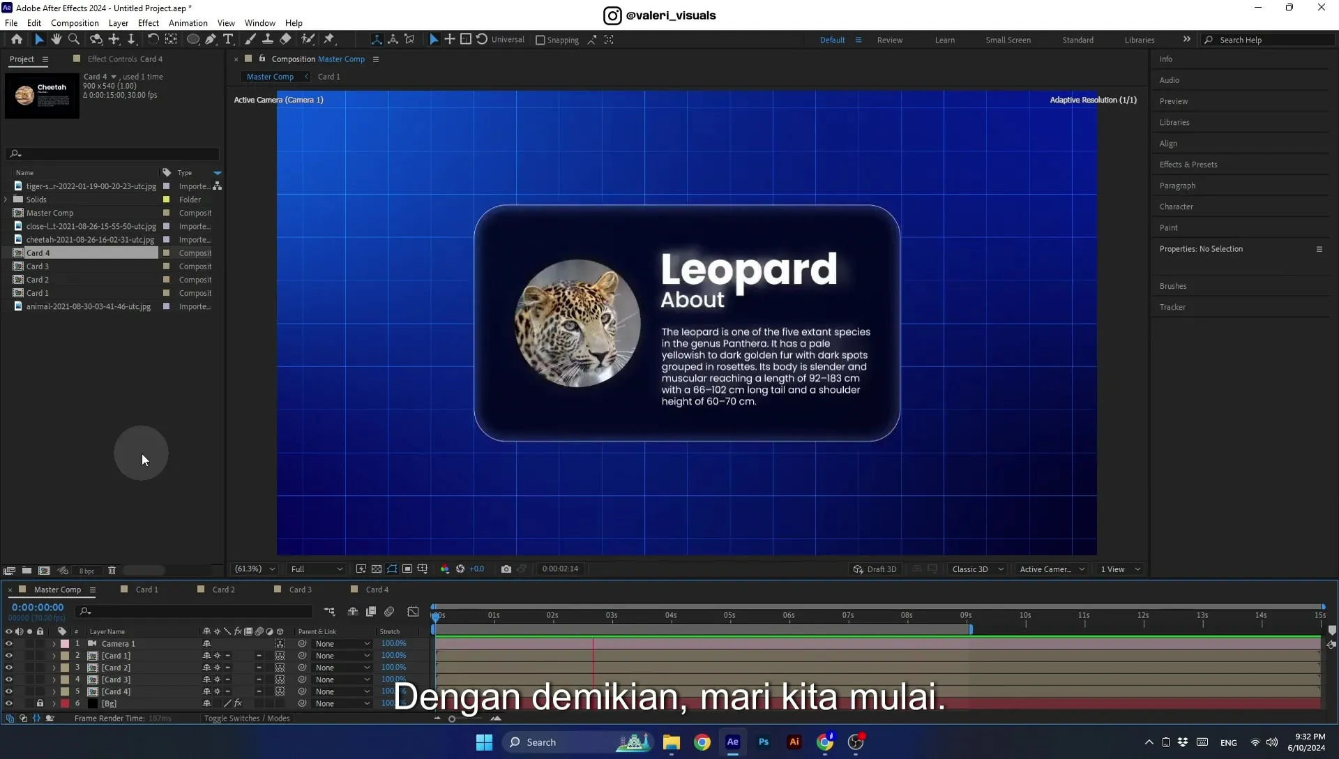
Task: Create a new folder in Project panel
Action: pyautogui.click(x=27, y=571)
